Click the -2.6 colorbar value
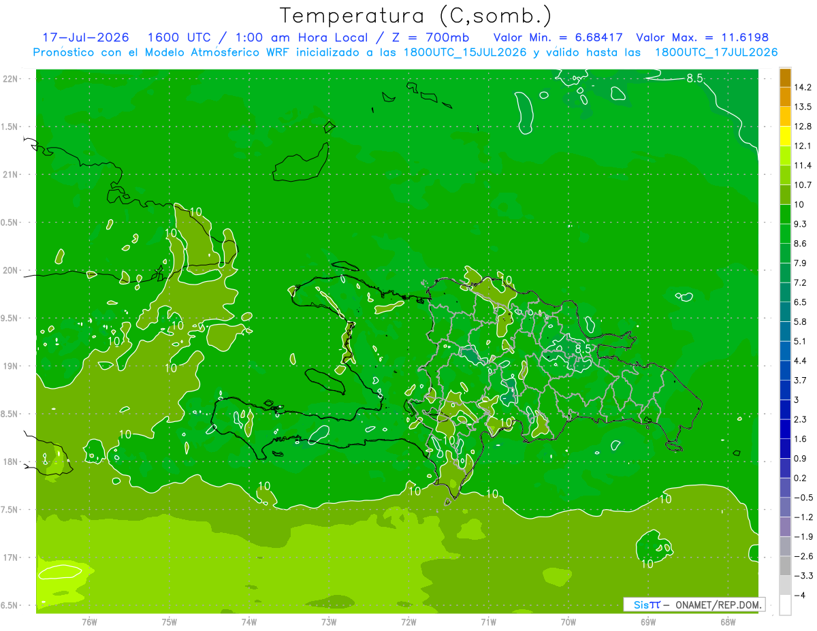This screenshot has height=631, width=817. (803, 556)
